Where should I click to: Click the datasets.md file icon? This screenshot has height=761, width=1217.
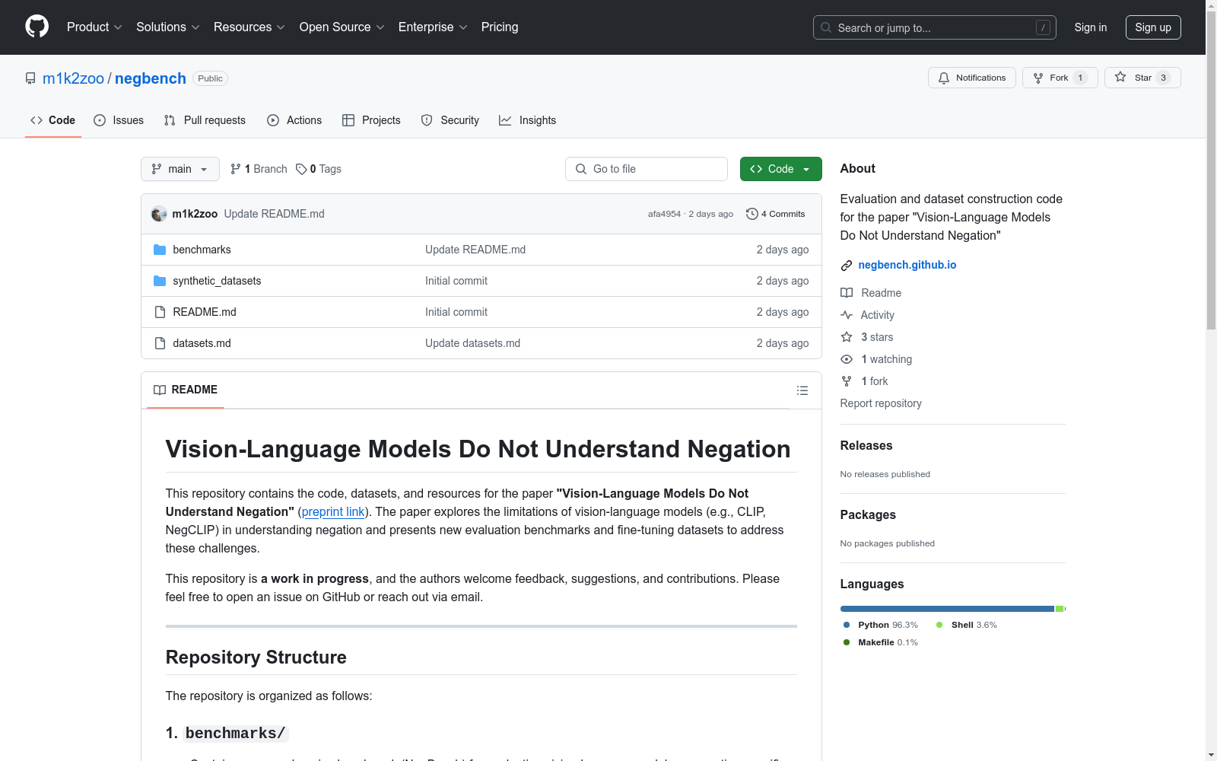point(160,343)
